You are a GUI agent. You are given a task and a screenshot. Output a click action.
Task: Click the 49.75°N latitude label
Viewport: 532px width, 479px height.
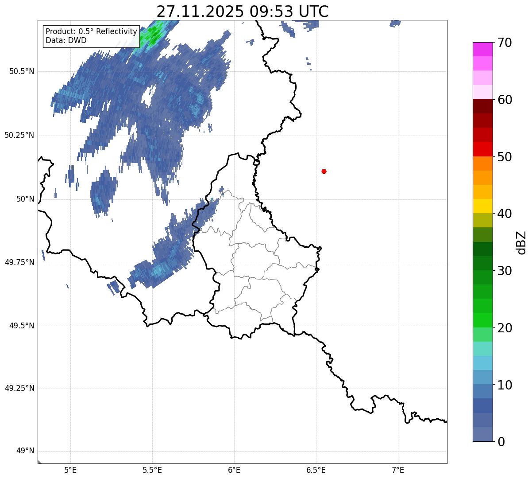pos(19,262)
